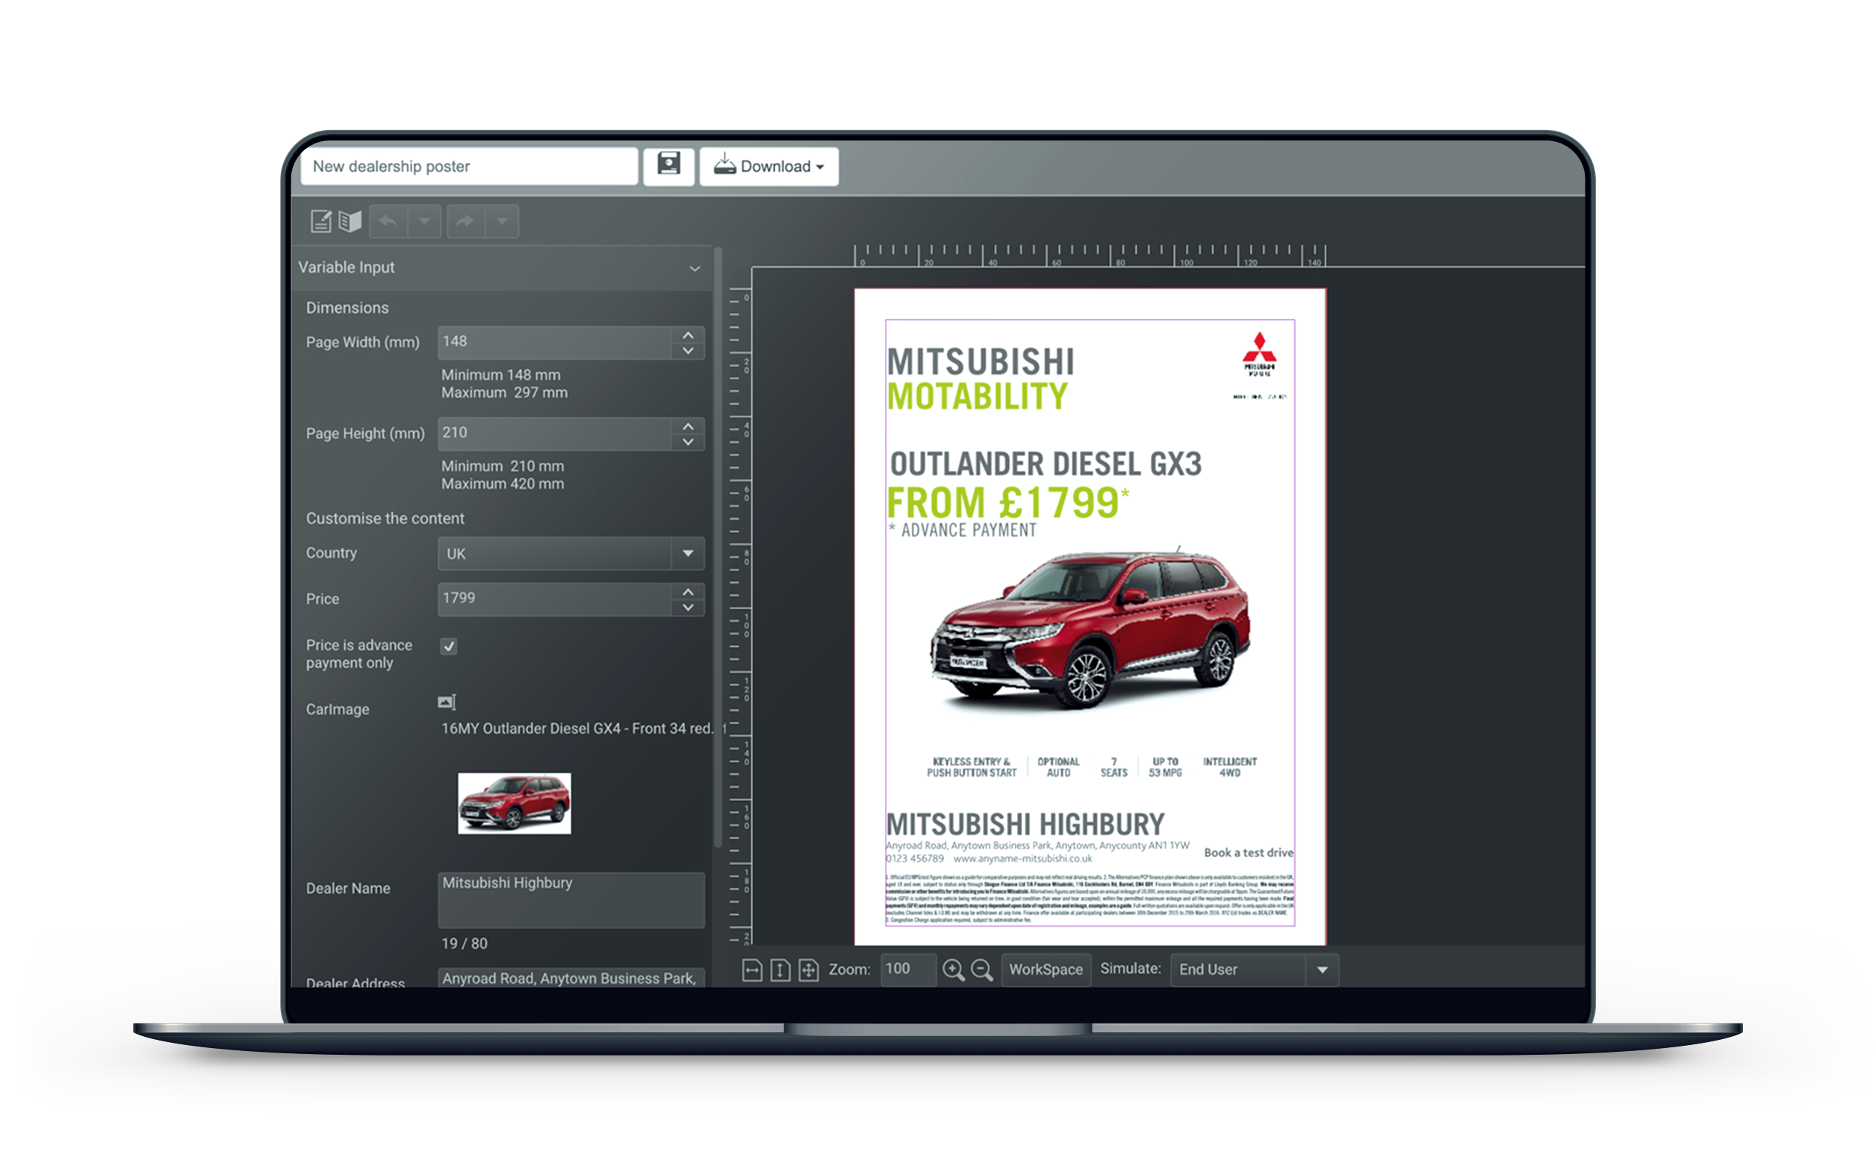Open the Download dropdown button
The image size is (1873, 1166).
click(769, 166)
